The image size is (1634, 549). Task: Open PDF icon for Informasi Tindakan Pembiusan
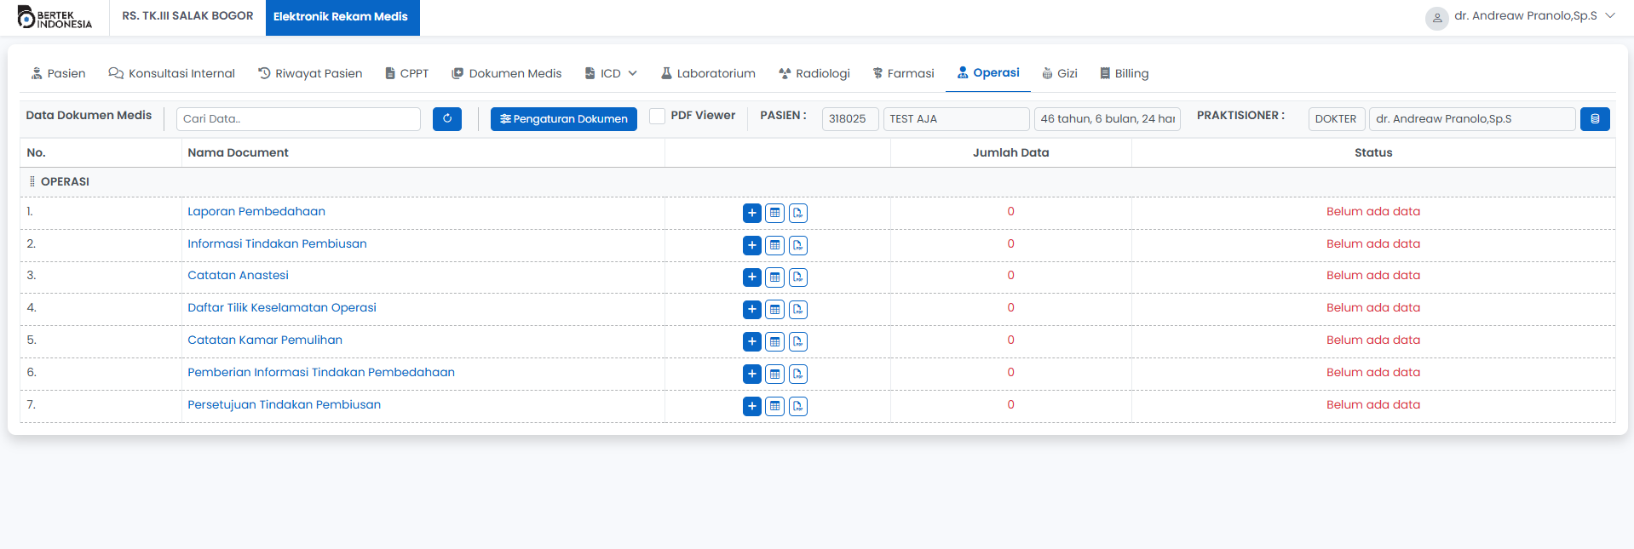(797, 245)
